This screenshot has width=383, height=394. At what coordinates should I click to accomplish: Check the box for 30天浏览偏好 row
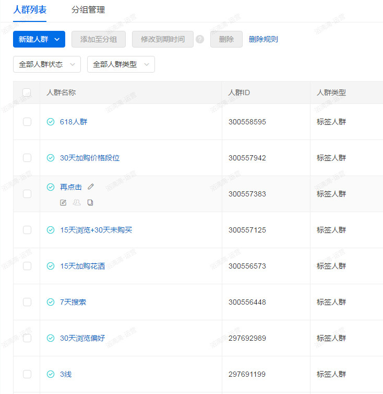[27, 338]
